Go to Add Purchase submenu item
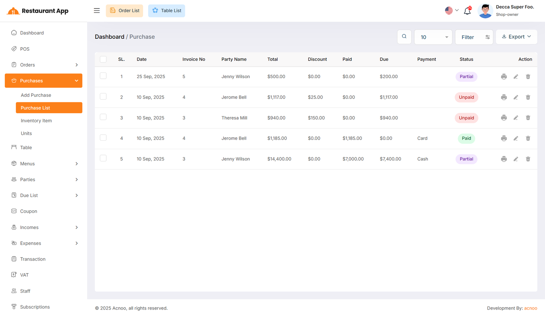Screen dimensions: 545x317 tap(36, 95)
